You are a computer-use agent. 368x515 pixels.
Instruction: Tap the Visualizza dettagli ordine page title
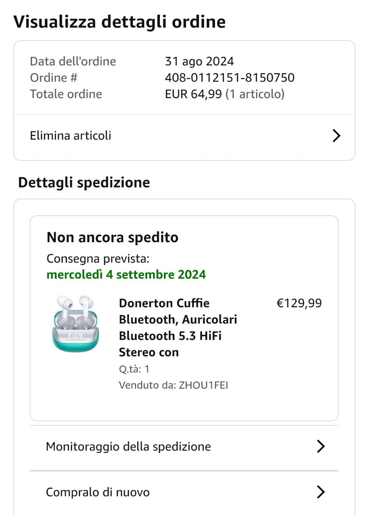point(120,22)
